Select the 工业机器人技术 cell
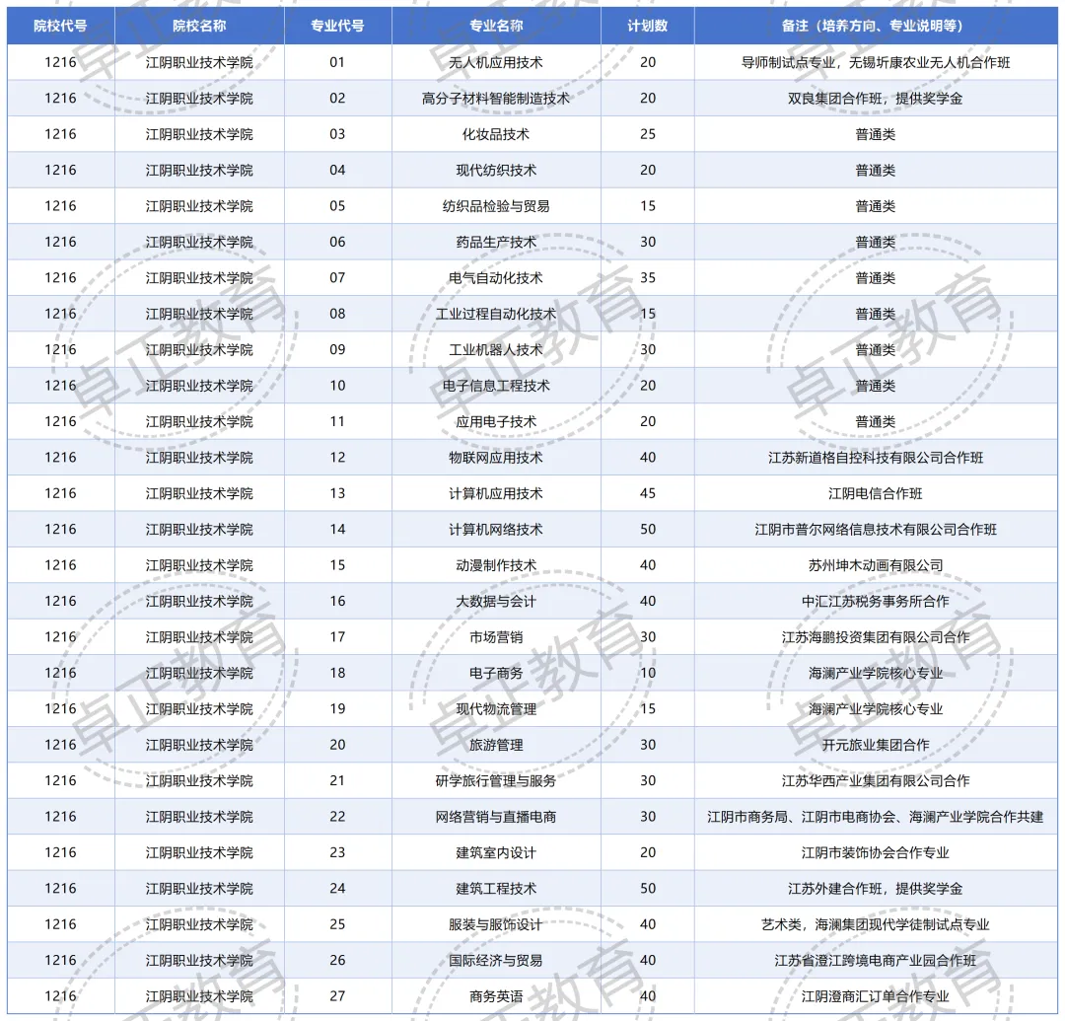 496,350
